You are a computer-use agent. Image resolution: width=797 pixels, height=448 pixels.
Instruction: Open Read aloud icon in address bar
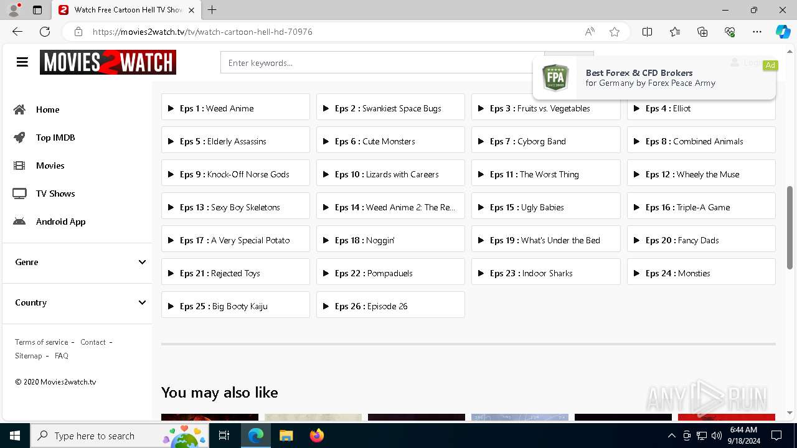(x=589, y=32)
